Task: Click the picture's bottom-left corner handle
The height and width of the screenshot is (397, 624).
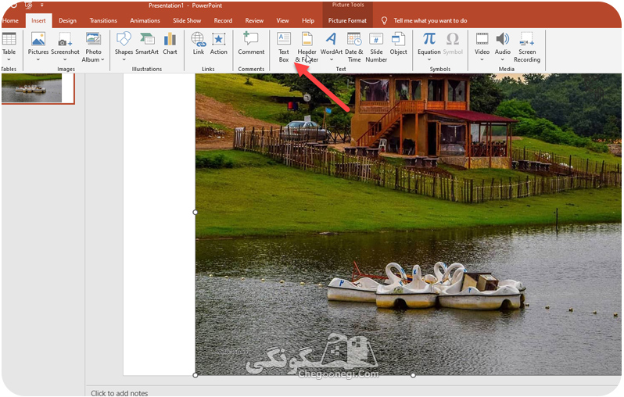Action: coord(195,374)
